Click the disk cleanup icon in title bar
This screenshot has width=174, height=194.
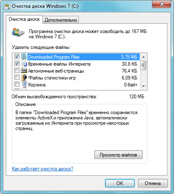[x=7, y=7]
